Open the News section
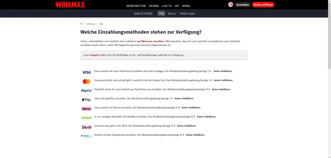The image size is (331, 158). [x=186, y=6]
